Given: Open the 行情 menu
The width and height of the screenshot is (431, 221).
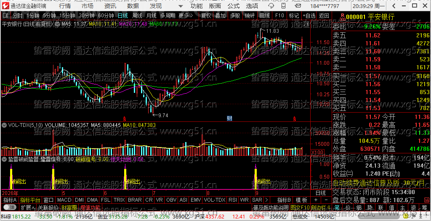Looking at the screenshot, I should [64, 6].
